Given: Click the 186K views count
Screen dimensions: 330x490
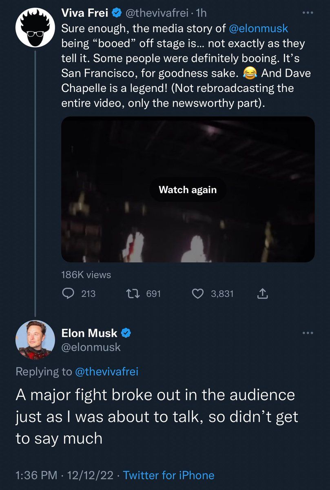Looking at the screenshot, I should point(86,275).
